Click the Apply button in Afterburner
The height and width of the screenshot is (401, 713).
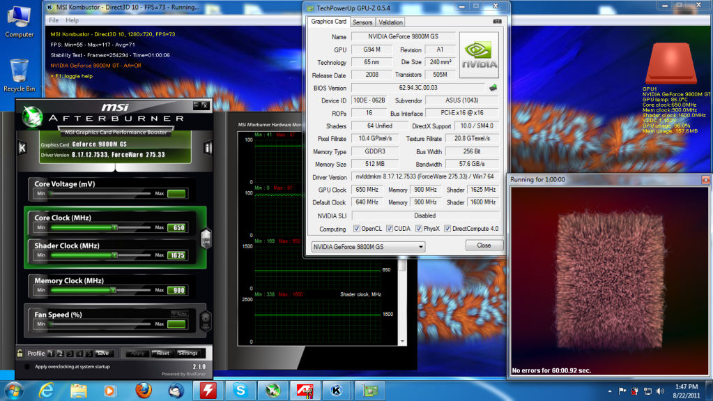click(137, 353)
